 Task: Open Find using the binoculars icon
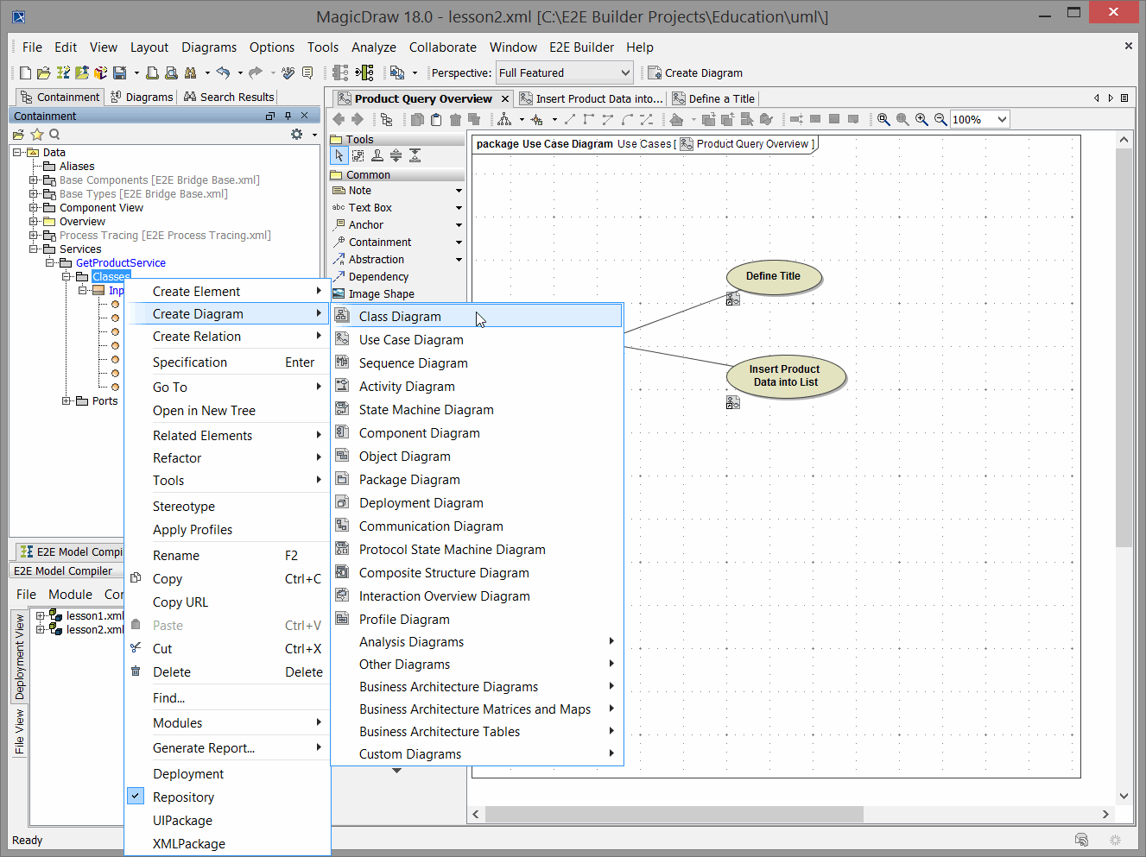pos(192,72)
